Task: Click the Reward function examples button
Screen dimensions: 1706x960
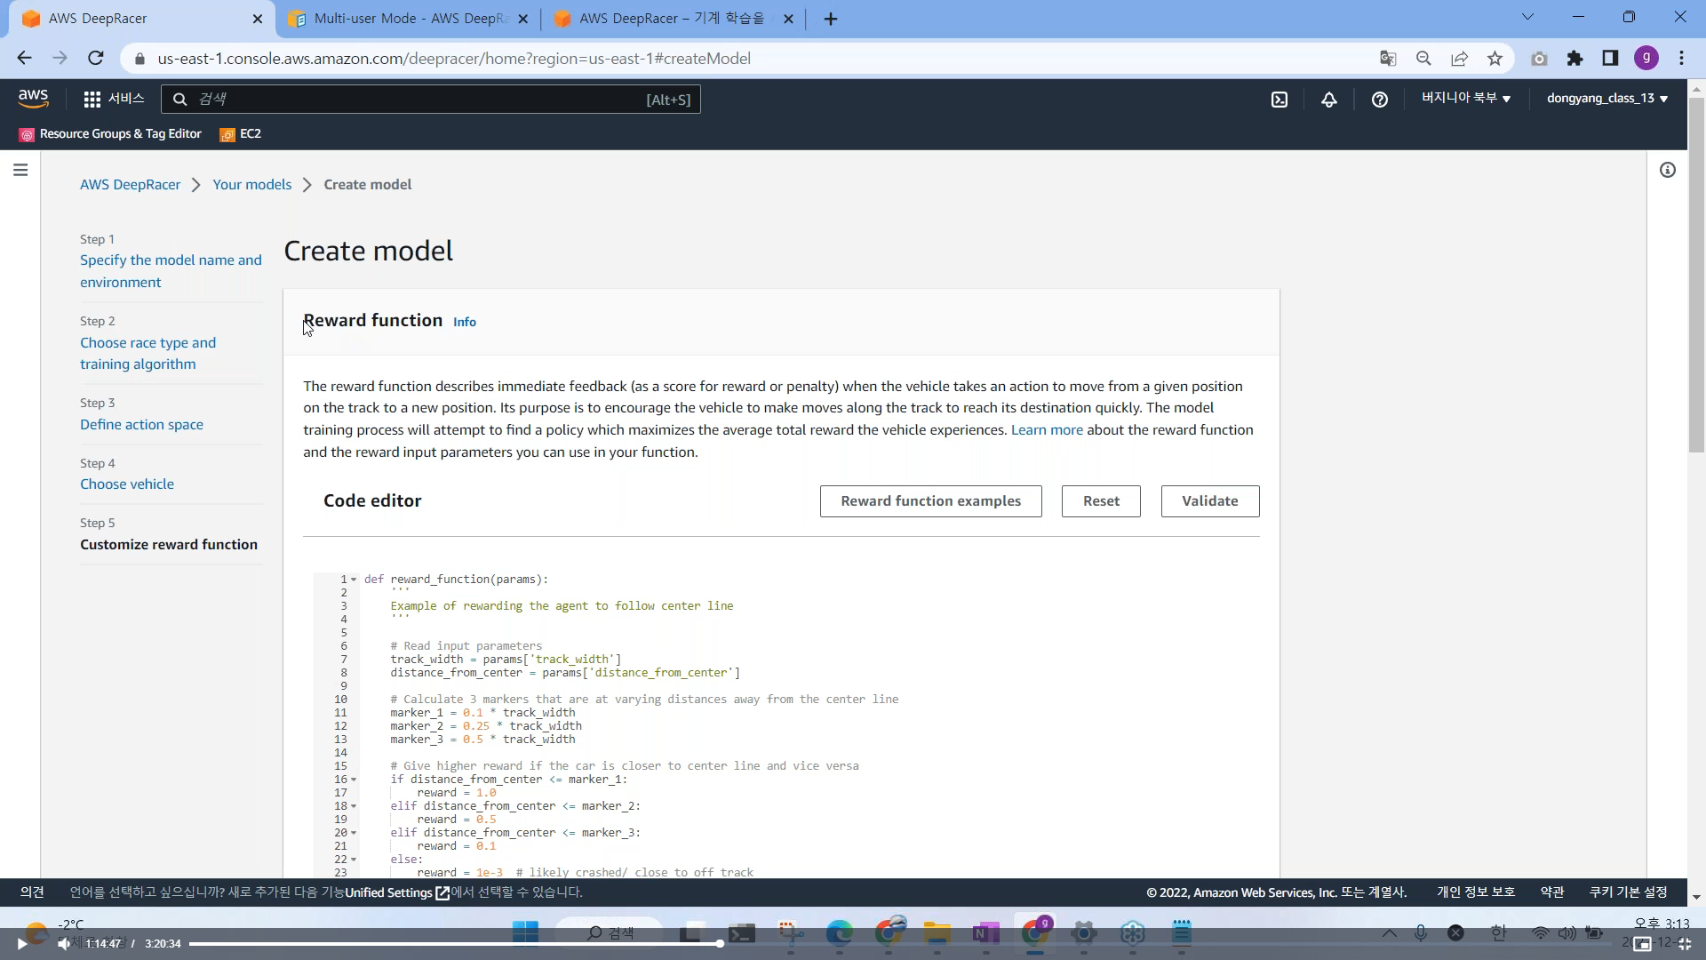Action: [930, 501]
